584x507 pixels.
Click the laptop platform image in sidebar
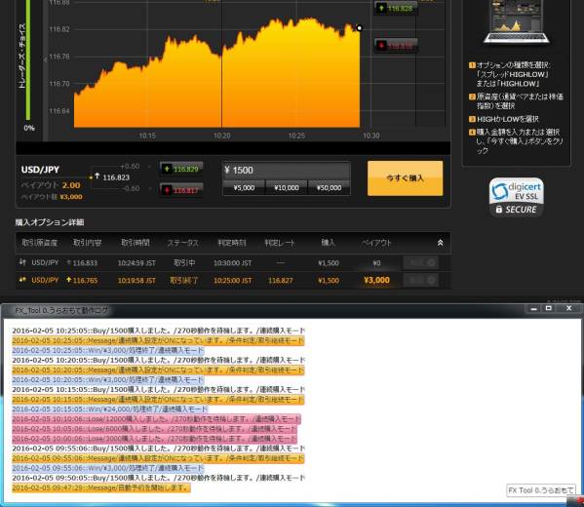tap(516, 21)
